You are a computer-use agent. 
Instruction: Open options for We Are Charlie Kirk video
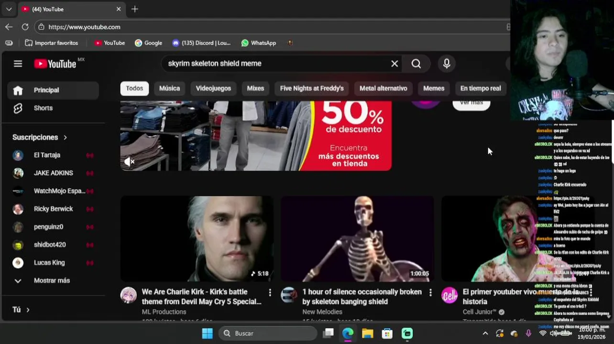270,292
